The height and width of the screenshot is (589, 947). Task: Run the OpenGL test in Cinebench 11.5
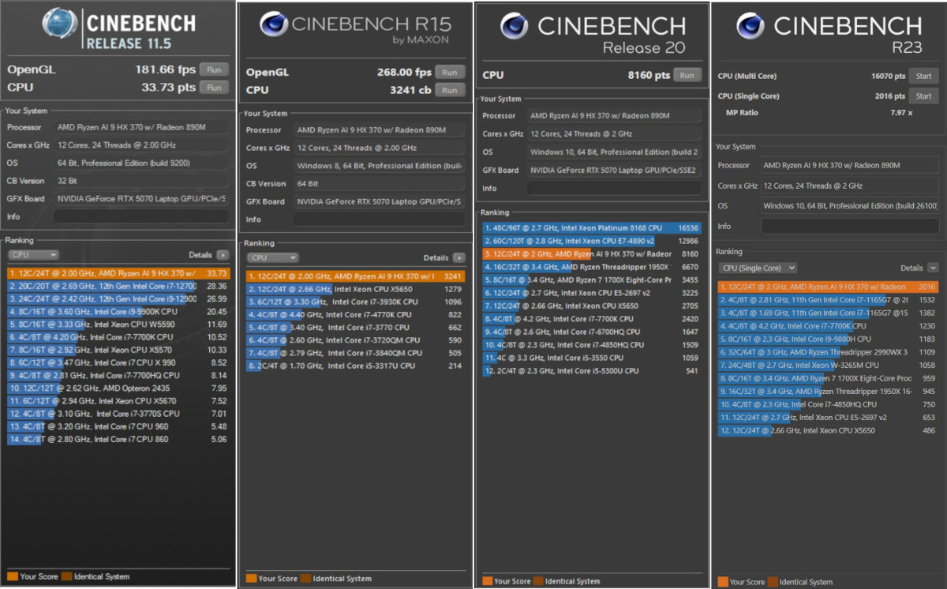[x=214, y=69]
